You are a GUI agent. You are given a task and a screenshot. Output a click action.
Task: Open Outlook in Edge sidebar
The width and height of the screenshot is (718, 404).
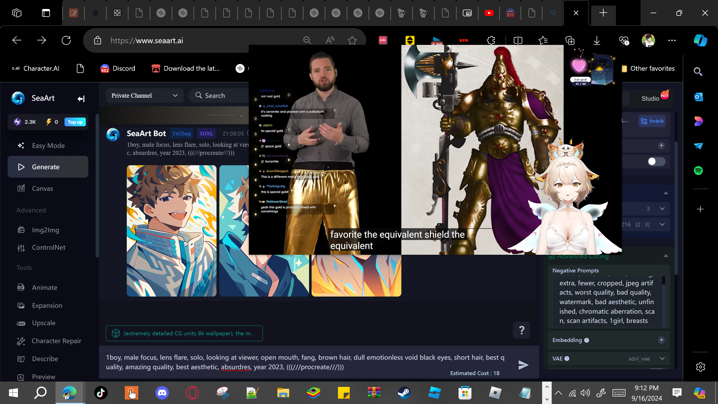tap(698, 97)
